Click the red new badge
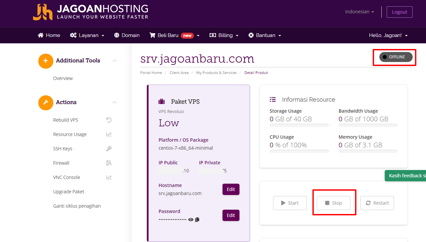Image resolution: width=426 pixels, height=242 pixels. (x=187, y=36)
